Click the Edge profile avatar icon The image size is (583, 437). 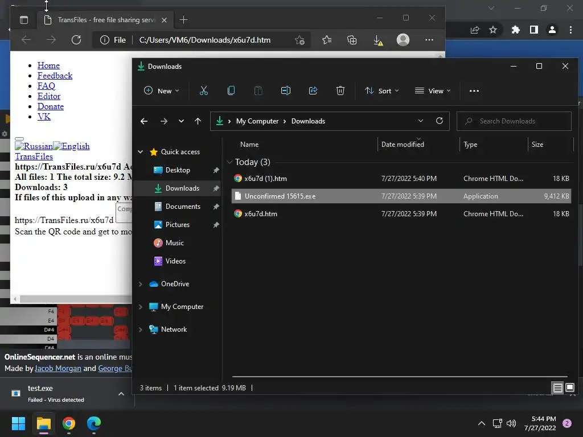click(403, 40)
